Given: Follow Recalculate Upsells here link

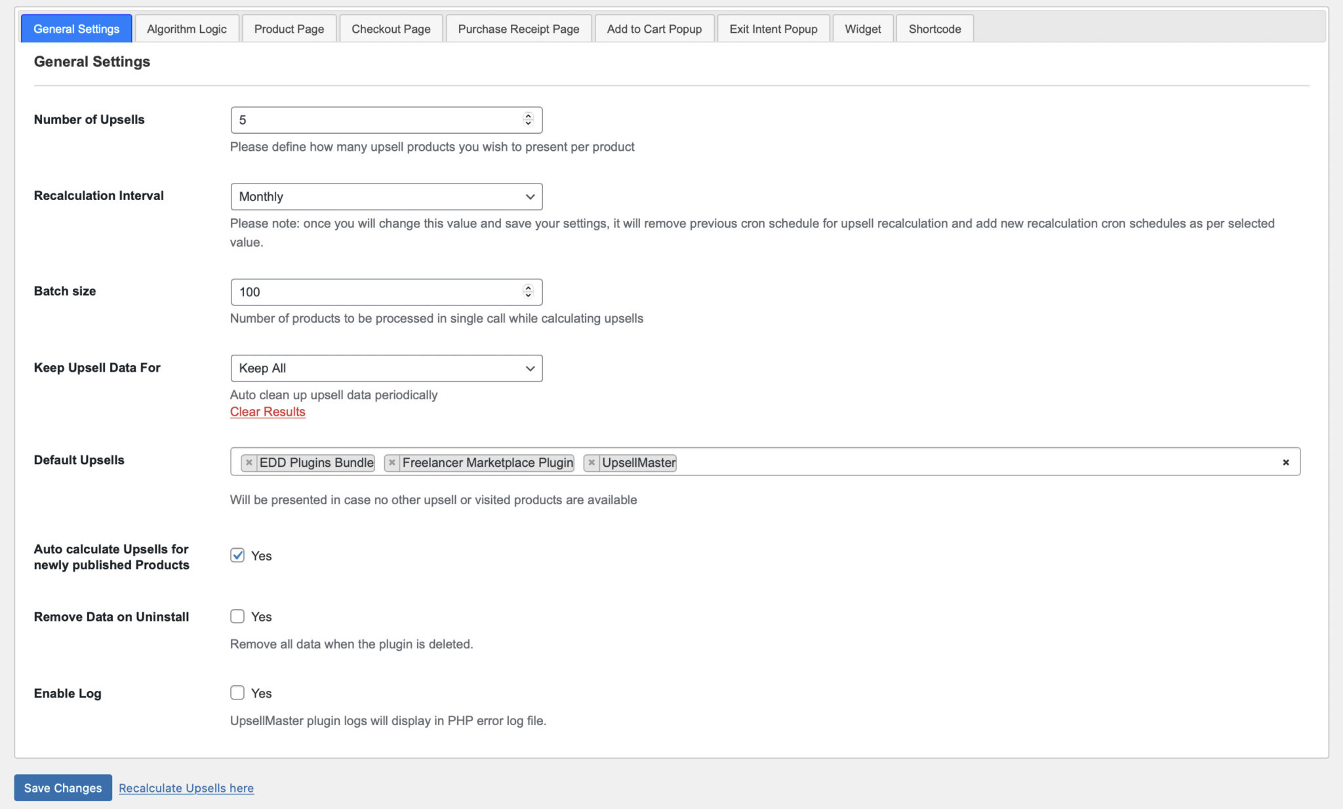Looking at the screenshot, I should pyautogui.click(x=186, y=788).
